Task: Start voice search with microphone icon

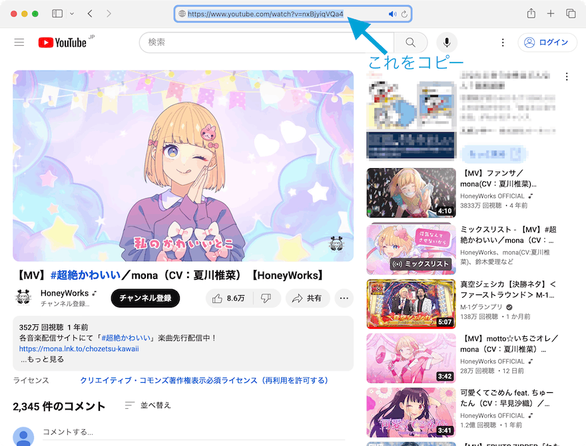Action: tap(447, 42)
